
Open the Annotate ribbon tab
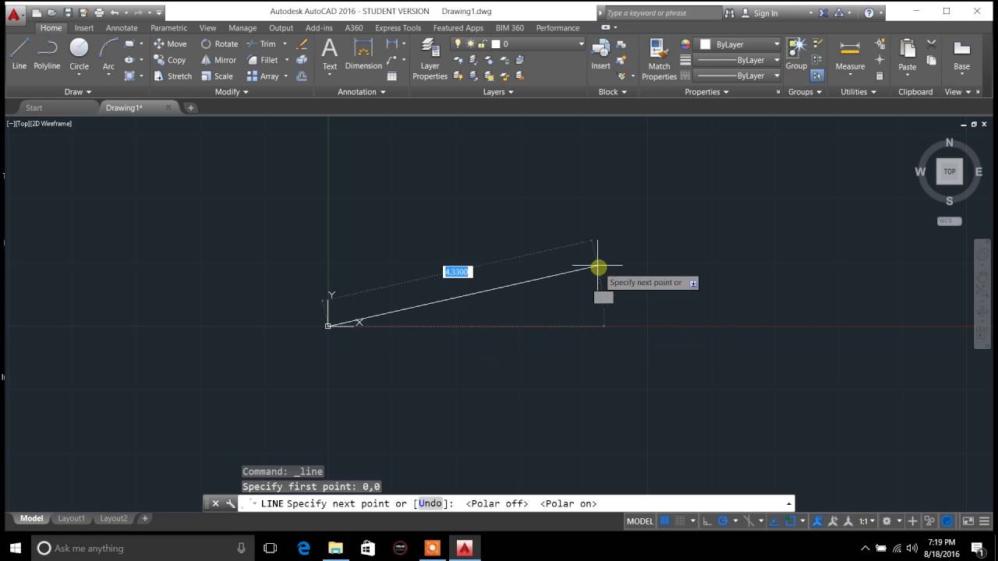122,28
